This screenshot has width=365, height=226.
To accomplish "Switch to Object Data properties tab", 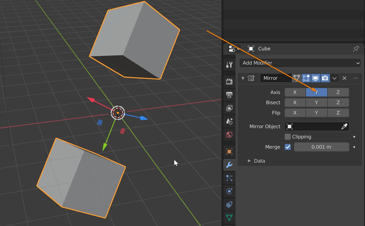I will pyautogui.click(x=229, y=218).
